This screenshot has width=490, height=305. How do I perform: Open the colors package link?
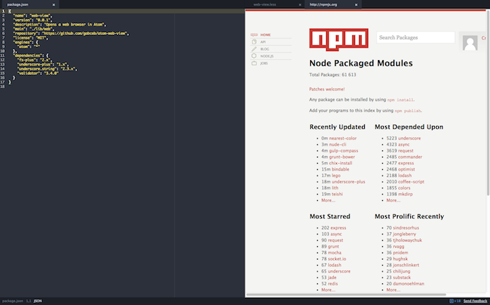tap(405, 188)
